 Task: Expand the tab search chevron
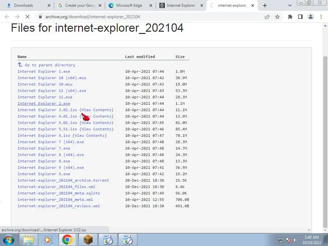click(290, 6)
